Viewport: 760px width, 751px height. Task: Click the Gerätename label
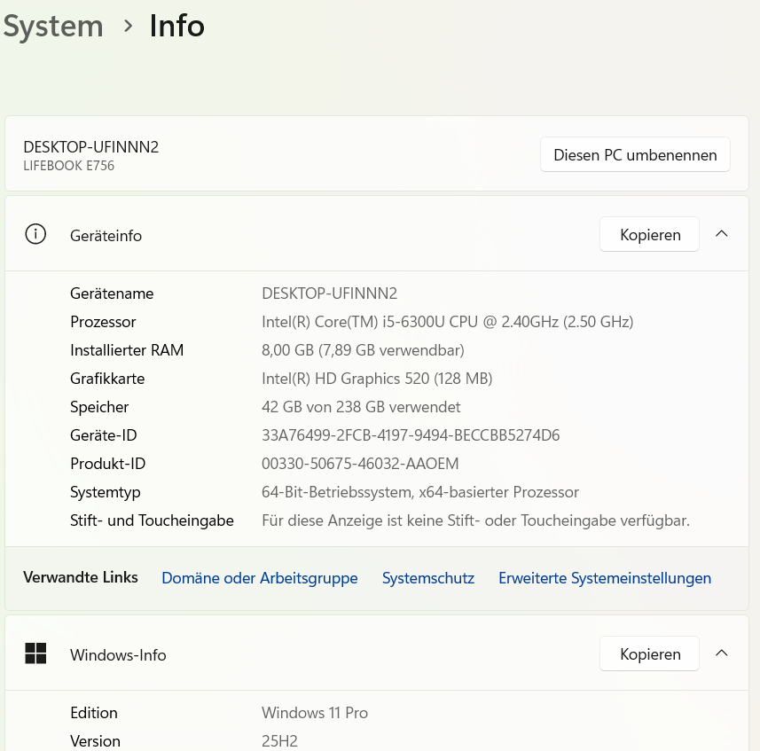point(112,293)
